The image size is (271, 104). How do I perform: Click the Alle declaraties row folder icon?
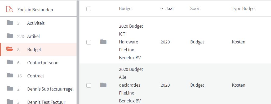(x=103, y=85)
